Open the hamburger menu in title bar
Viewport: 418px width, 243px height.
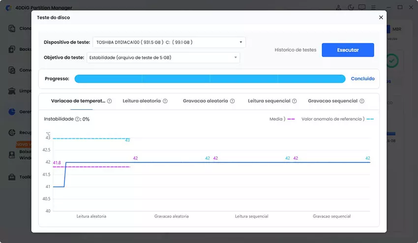373,7
